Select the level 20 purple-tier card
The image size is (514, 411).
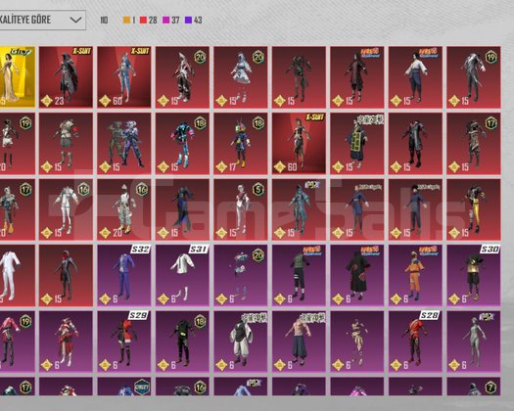click(241, 276)
